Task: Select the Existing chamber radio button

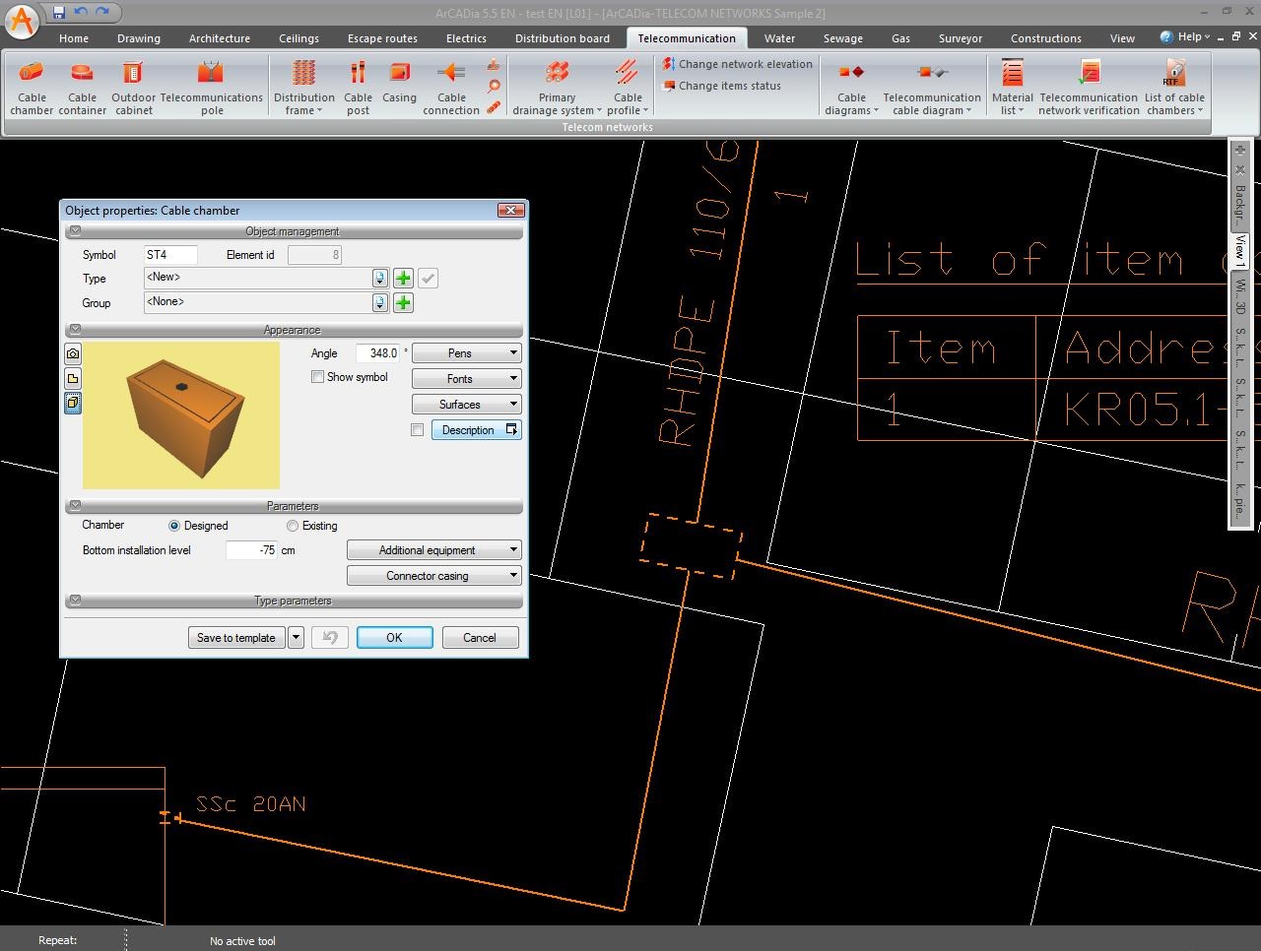Action: (x=293, y=526)
